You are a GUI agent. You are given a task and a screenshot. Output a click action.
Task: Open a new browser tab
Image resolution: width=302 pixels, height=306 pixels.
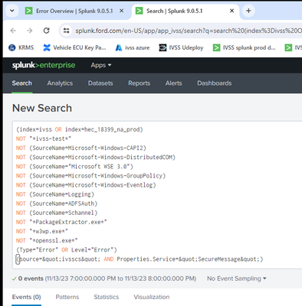[248, 11]
